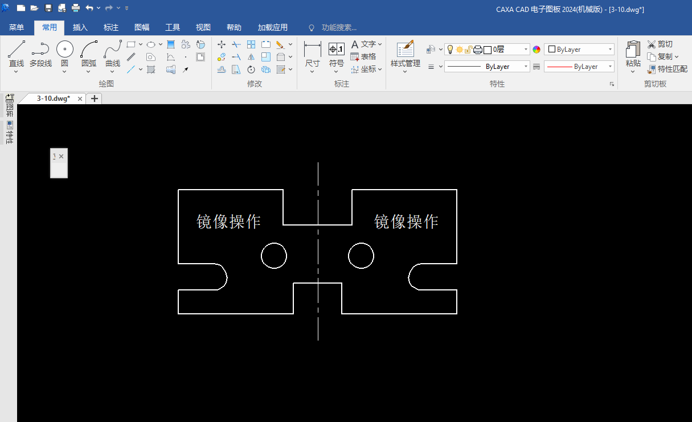Switch to the 视图 ribbon tab
This screenshot has width=692, height=422.
203,27
